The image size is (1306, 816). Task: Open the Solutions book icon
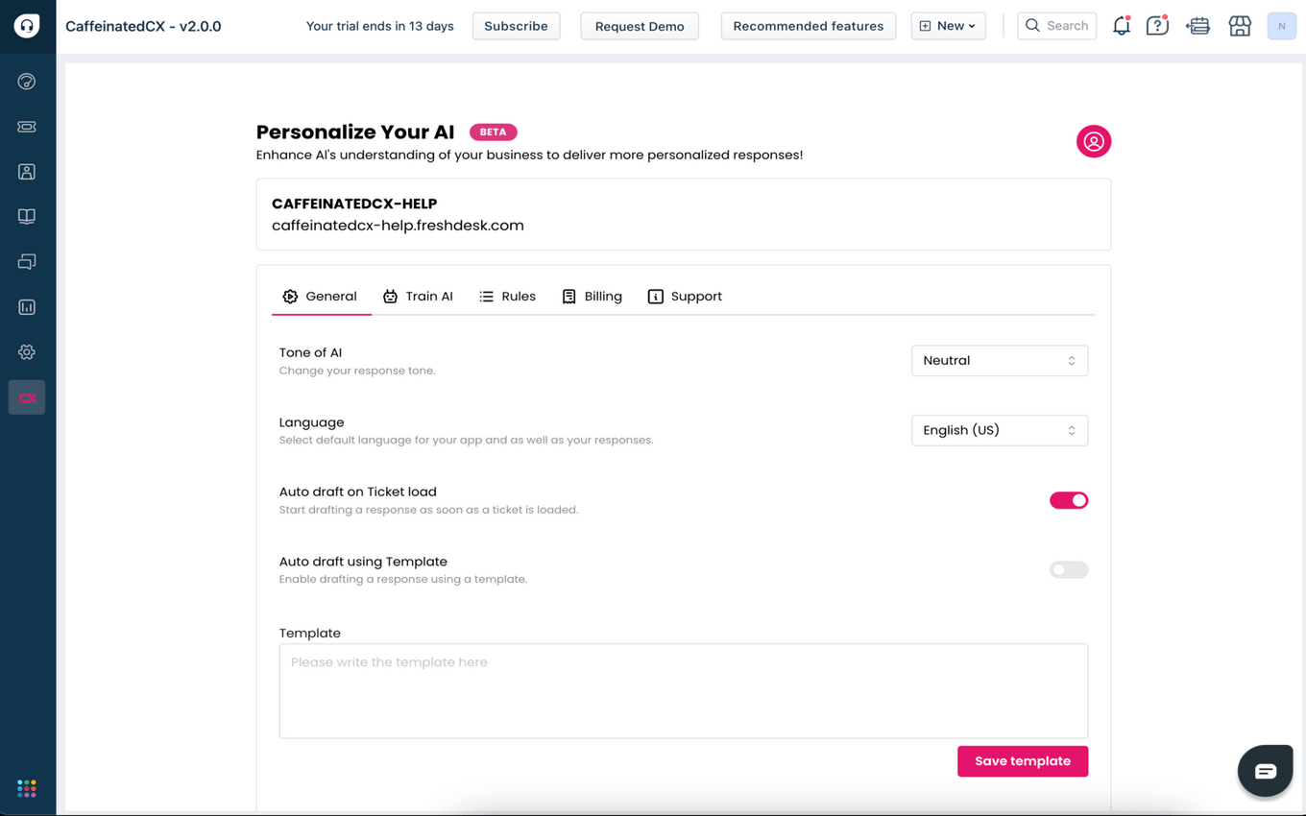pyautogui.click(x=27, y=217)
